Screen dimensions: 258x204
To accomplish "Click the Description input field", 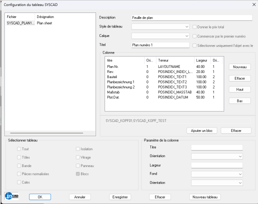I will click(192, 18).
